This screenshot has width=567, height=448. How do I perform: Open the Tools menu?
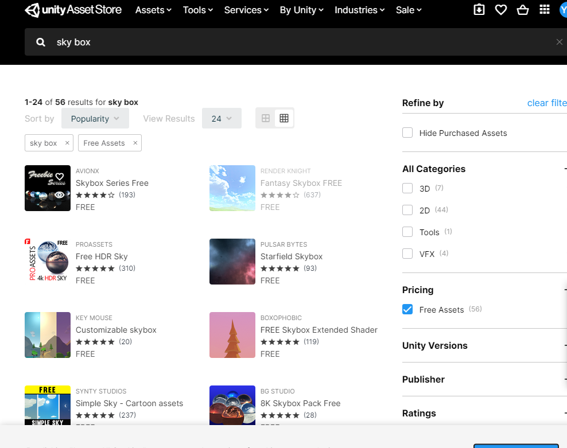[198, 10]
